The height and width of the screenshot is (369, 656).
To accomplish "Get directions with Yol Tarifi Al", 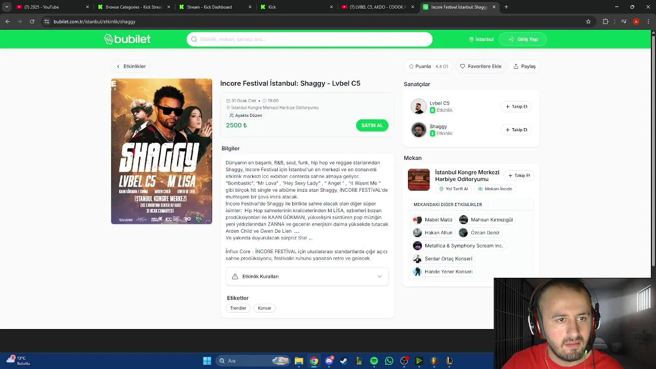I will pos(453,189).
